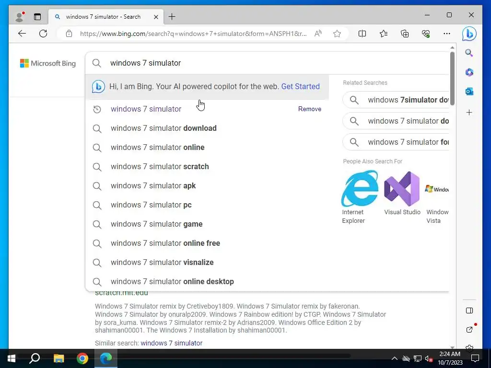Launch Google Chrome from taskbar
Viewport: 491px width, 368px height.
pyautogui.click(x=82, y=358)
